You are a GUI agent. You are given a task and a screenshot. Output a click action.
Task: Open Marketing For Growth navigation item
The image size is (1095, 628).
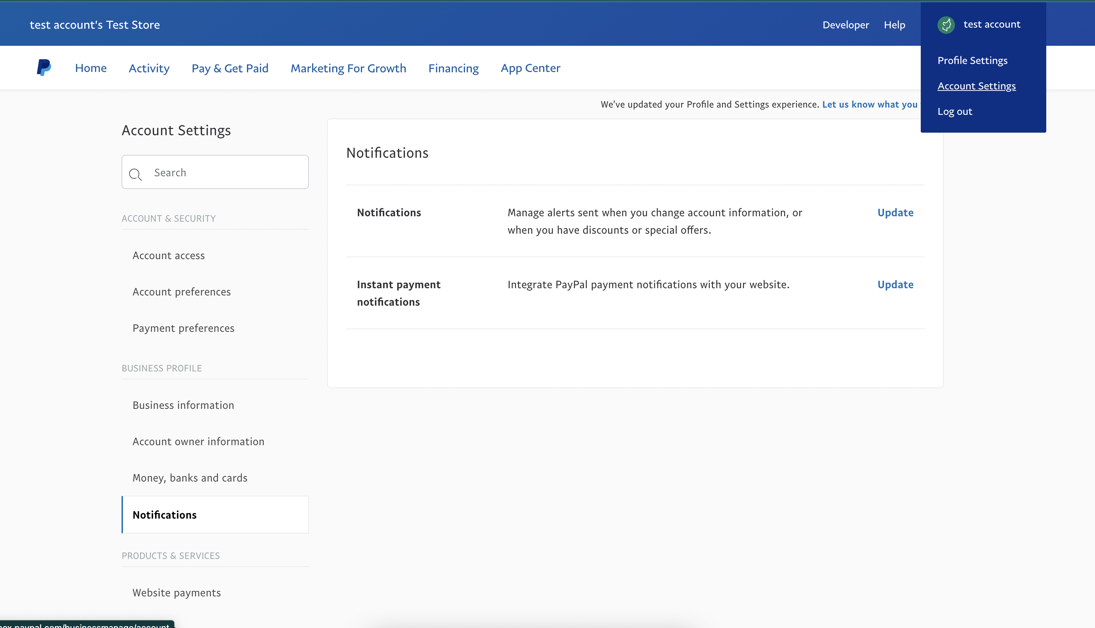pyautogui.click(x=348, y=68)
